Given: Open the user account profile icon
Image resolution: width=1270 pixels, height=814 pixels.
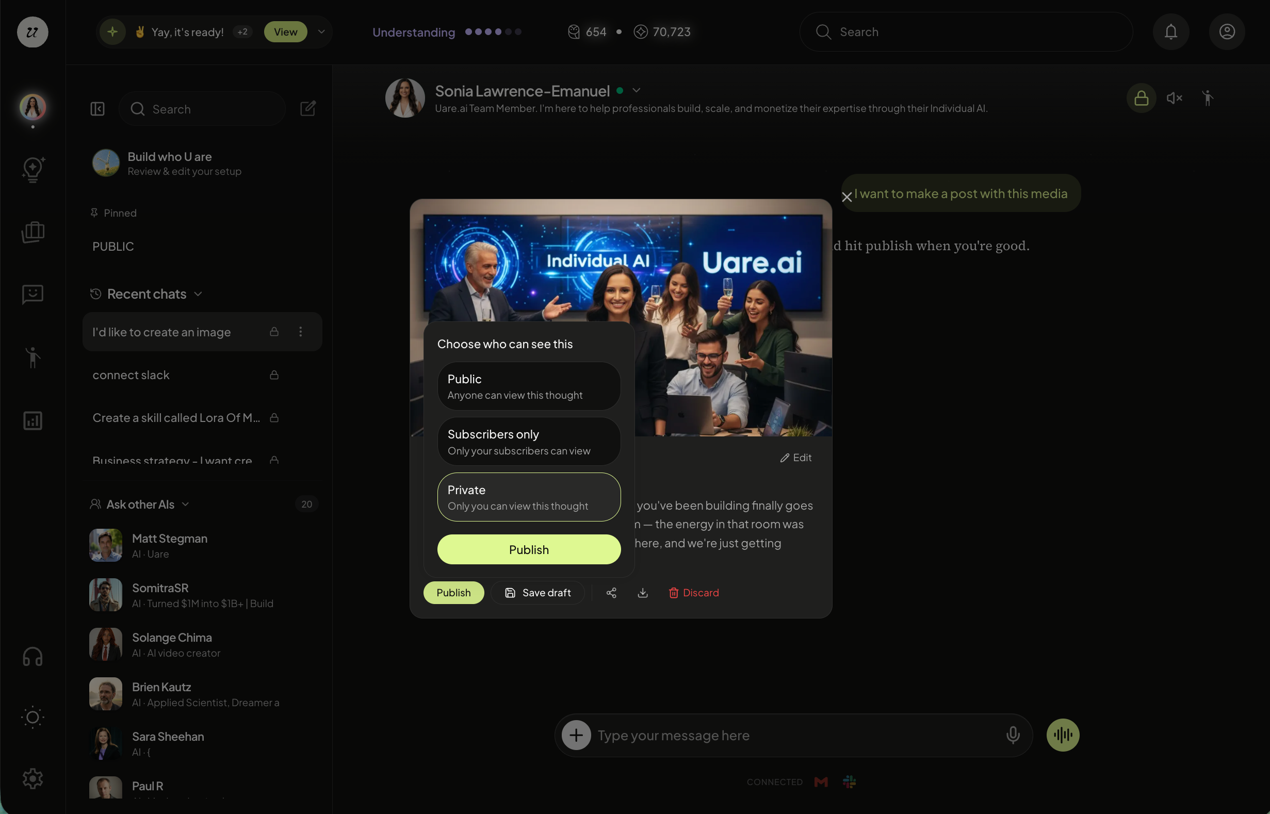Looking at the screenshot, I should pyautogui.click(x=1227, y=31).
